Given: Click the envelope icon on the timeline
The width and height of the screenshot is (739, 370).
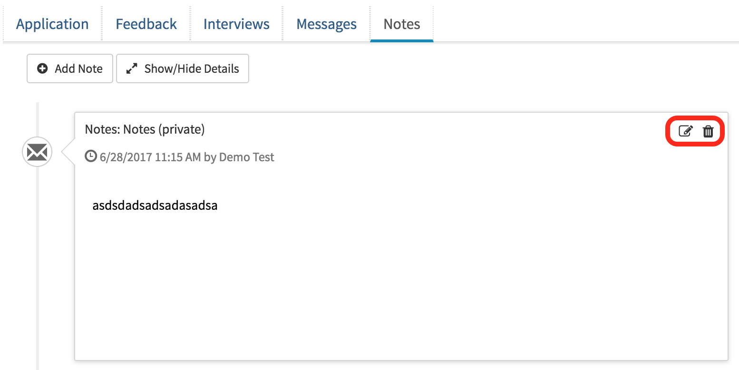Looking at the screenshot, I should tap(37, 152).
